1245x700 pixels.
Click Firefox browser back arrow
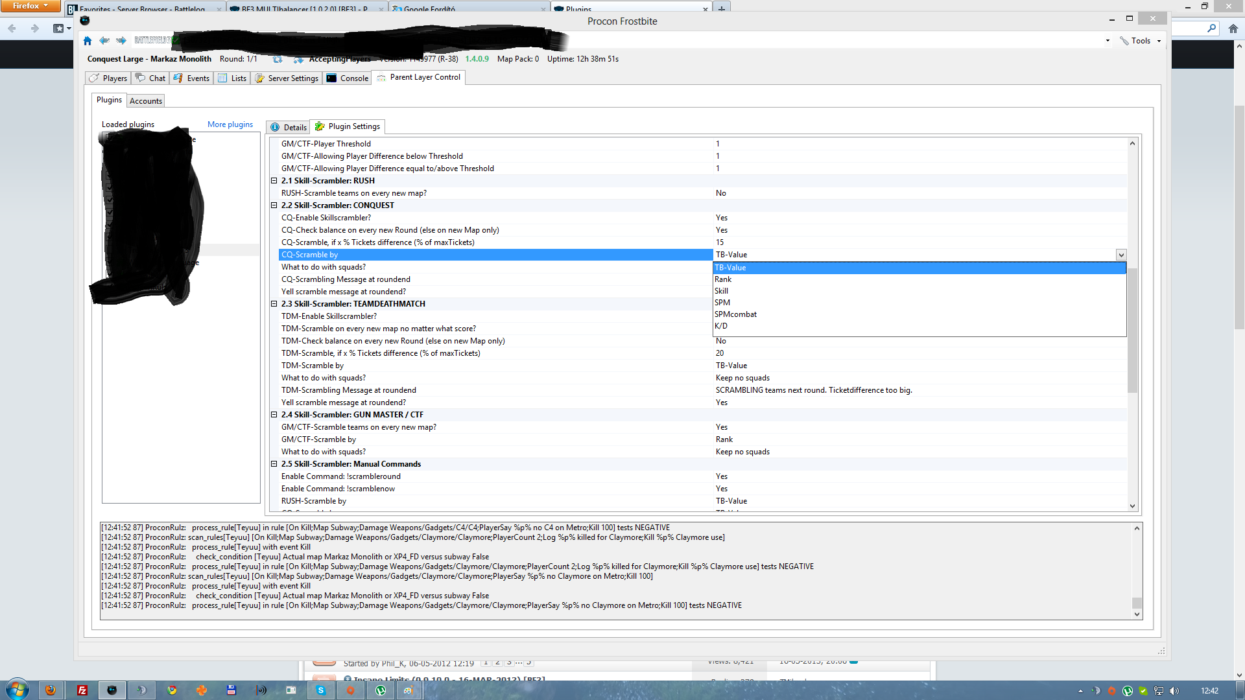12,29
